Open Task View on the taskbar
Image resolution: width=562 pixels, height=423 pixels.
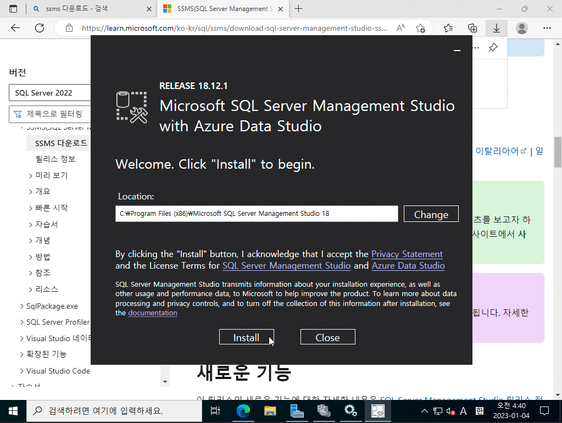[215, 411]
